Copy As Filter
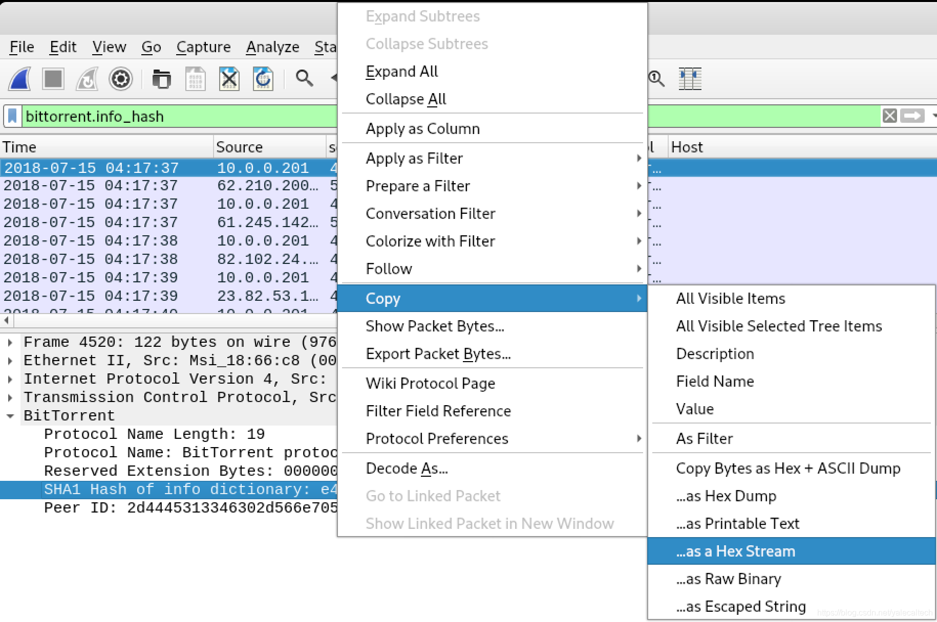 point(791,439)
